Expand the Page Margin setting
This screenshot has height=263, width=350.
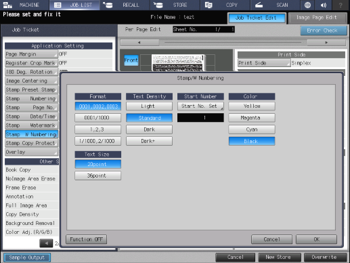[31, 54]
